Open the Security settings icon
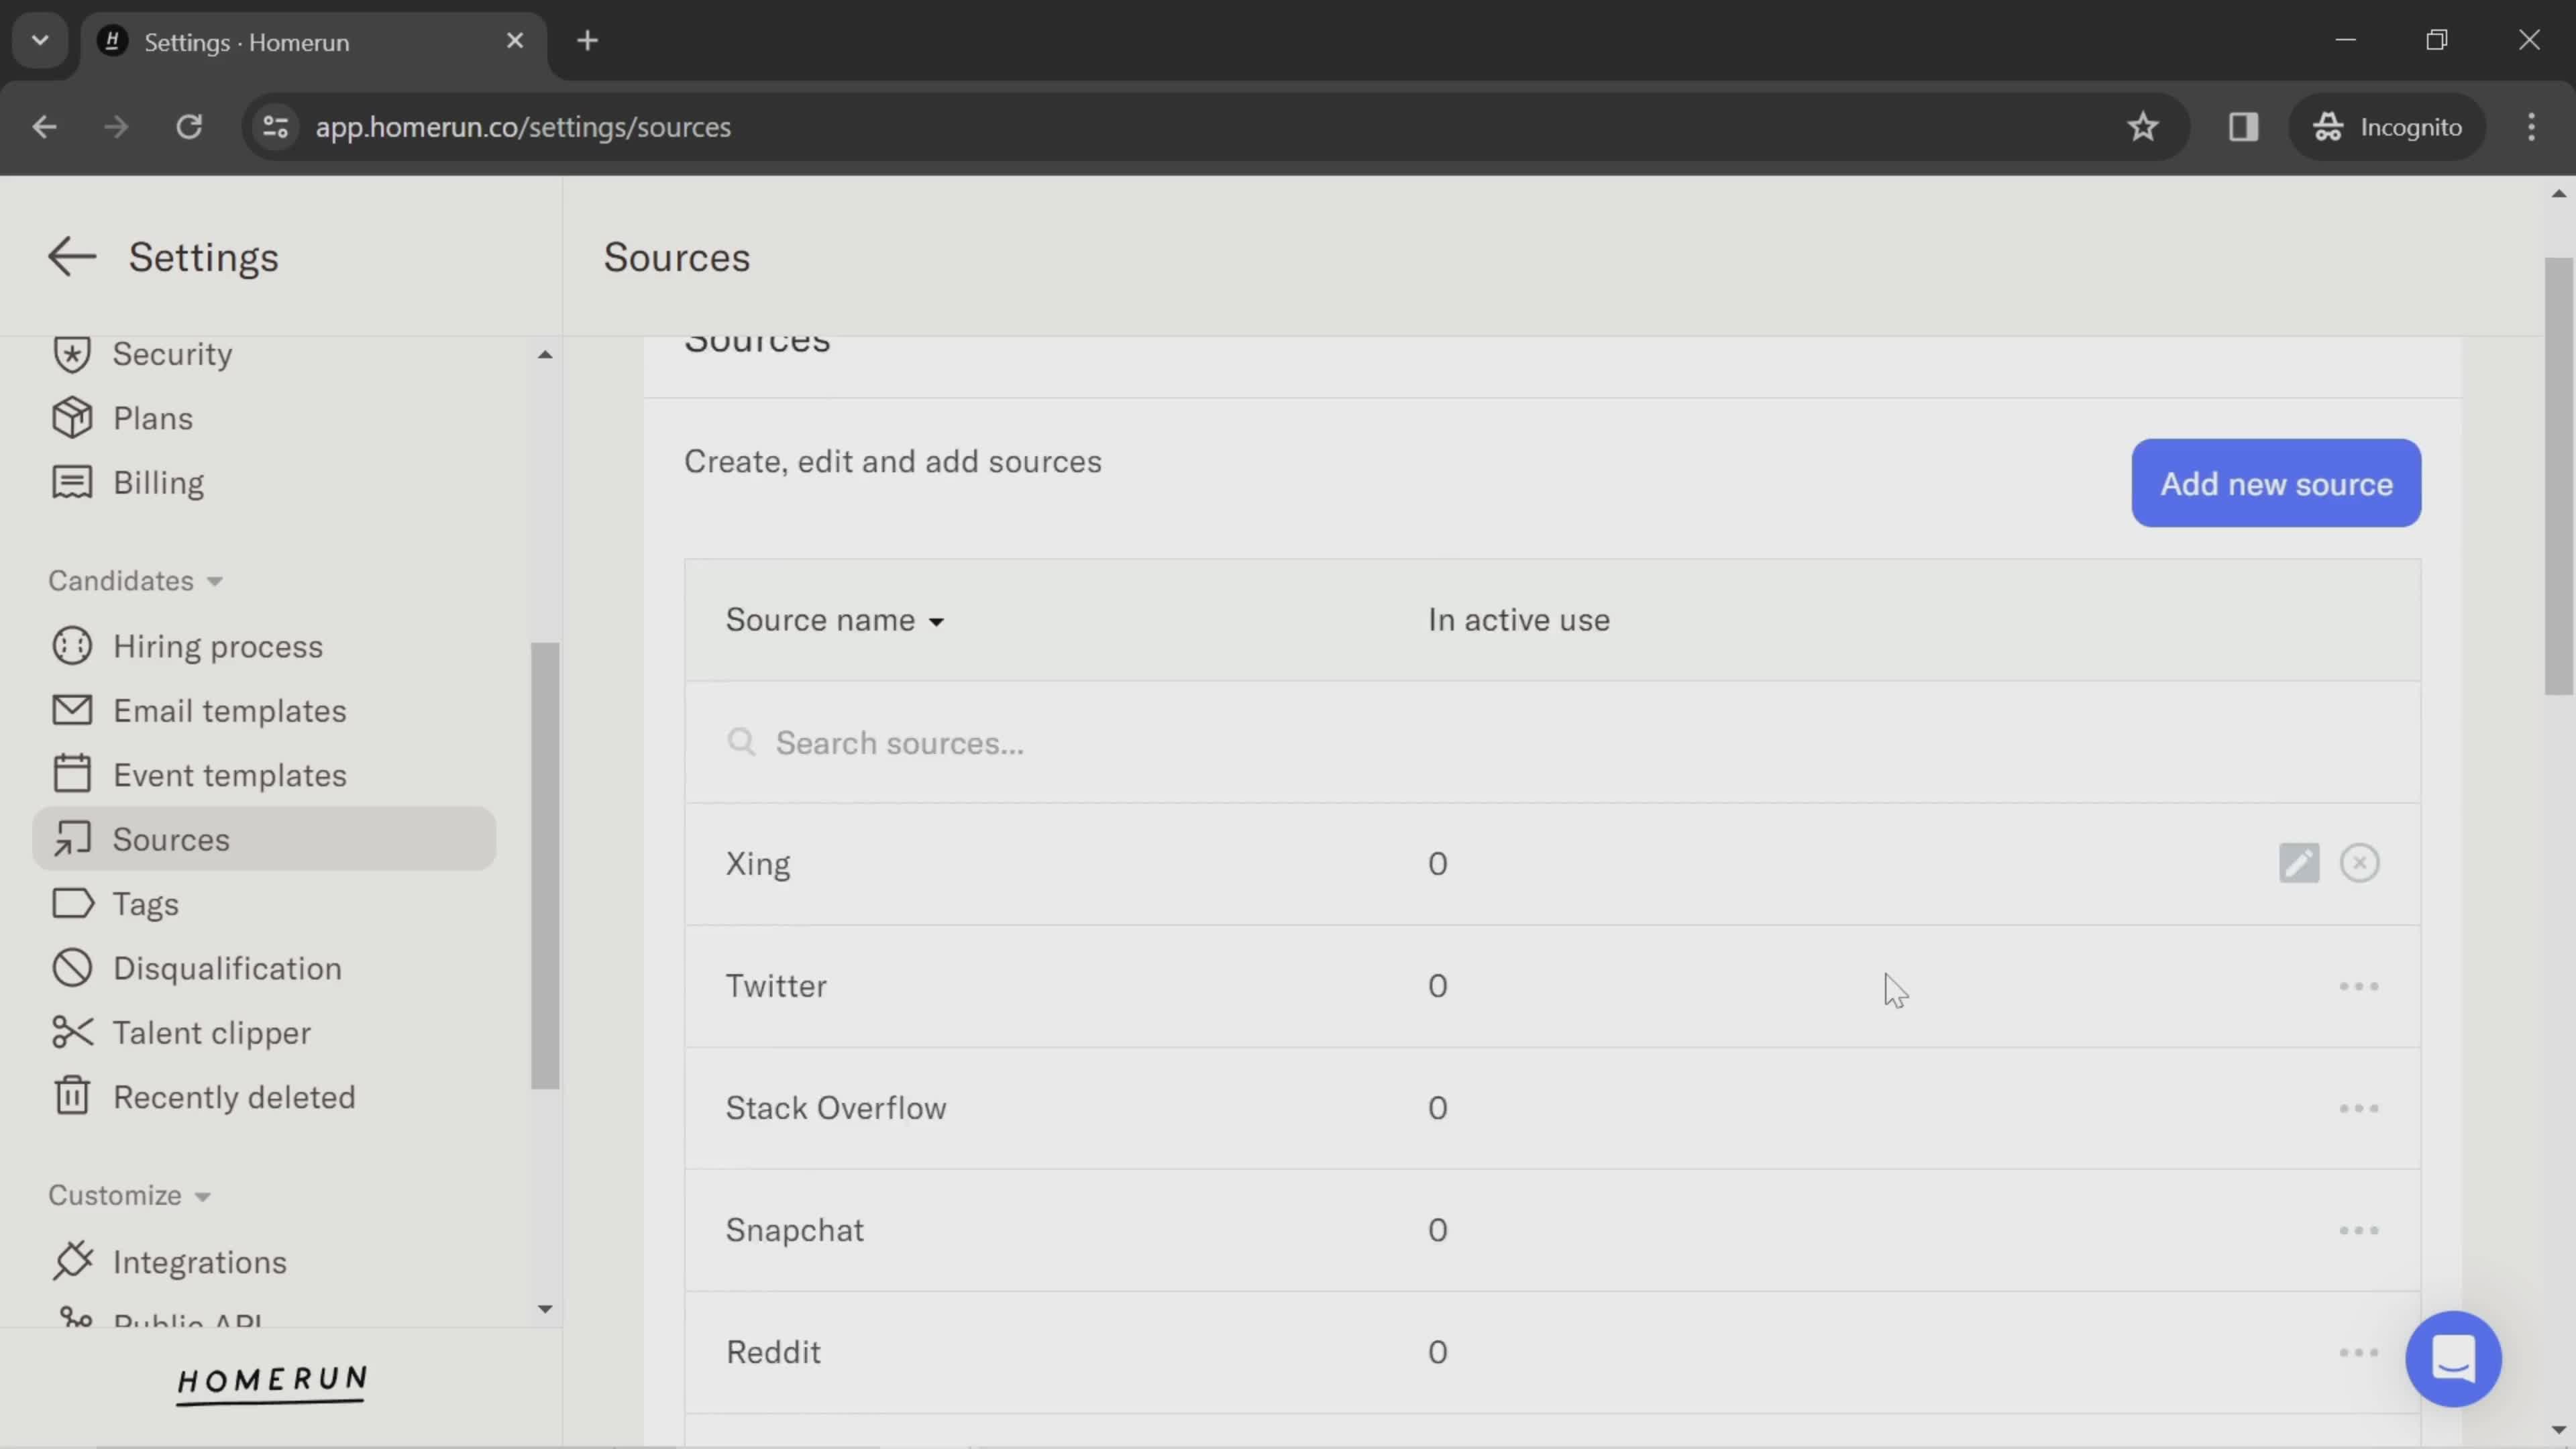 [72, 354]
